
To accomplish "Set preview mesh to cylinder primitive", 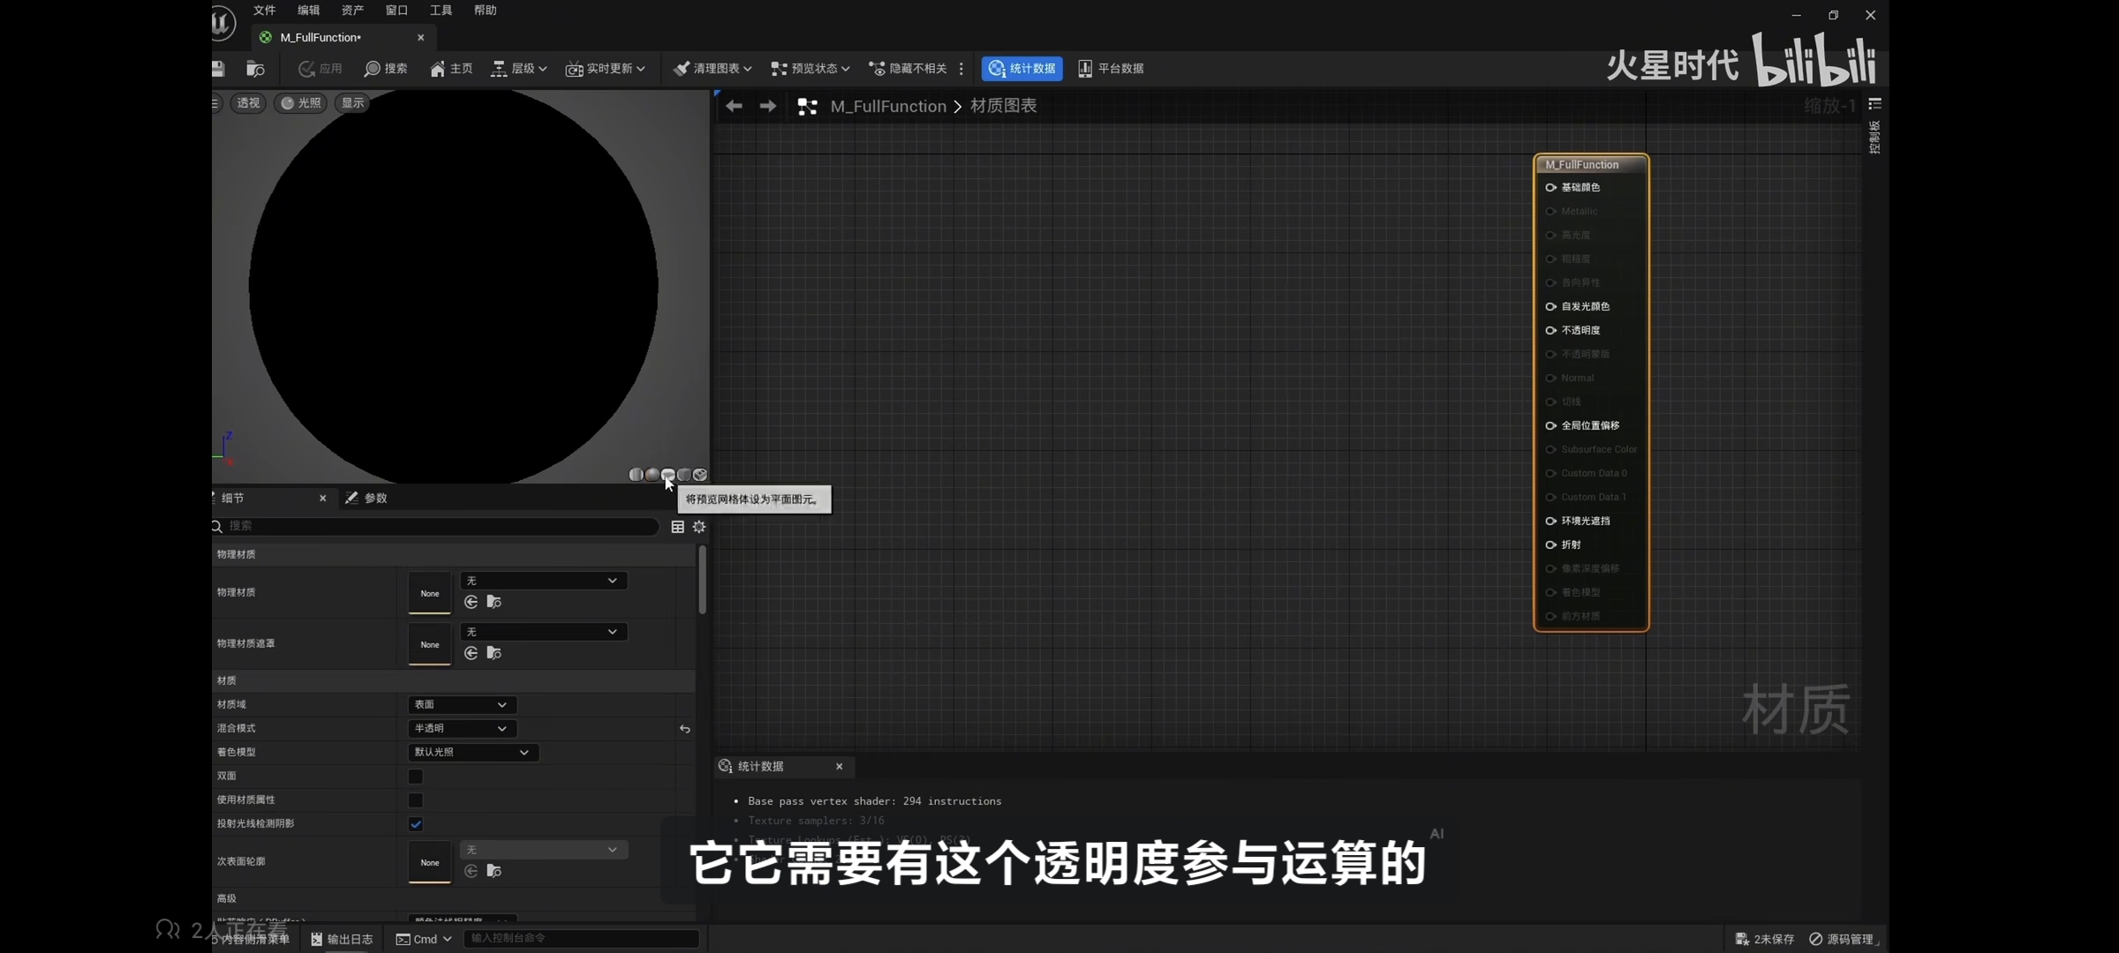I will [636, 475].
